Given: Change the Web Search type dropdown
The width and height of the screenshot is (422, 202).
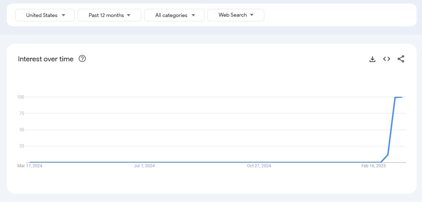Looking at the screenshot, I should point(236,15).
